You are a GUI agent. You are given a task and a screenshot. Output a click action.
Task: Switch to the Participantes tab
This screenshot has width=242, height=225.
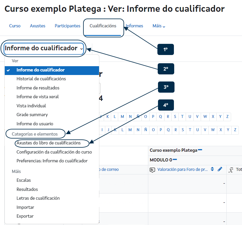[x=67, y=26]
